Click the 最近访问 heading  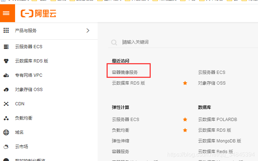tap(121, 61)
